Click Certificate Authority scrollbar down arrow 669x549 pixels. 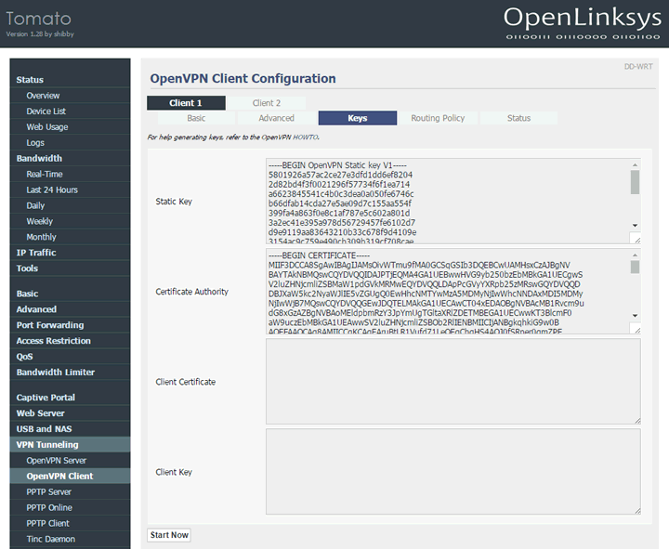635,316
